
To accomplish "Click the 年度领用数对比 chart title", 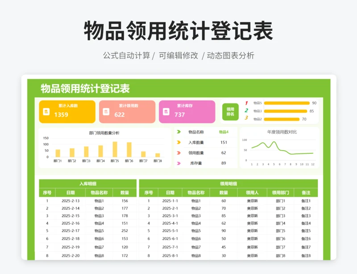I will tap(282, 132).
